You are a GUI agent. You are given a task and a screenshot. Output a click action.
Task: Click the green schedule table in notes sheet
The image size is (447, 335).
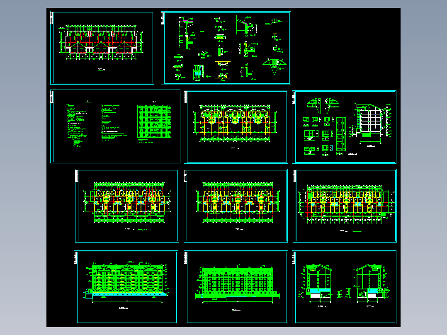[x=154, y=121]
